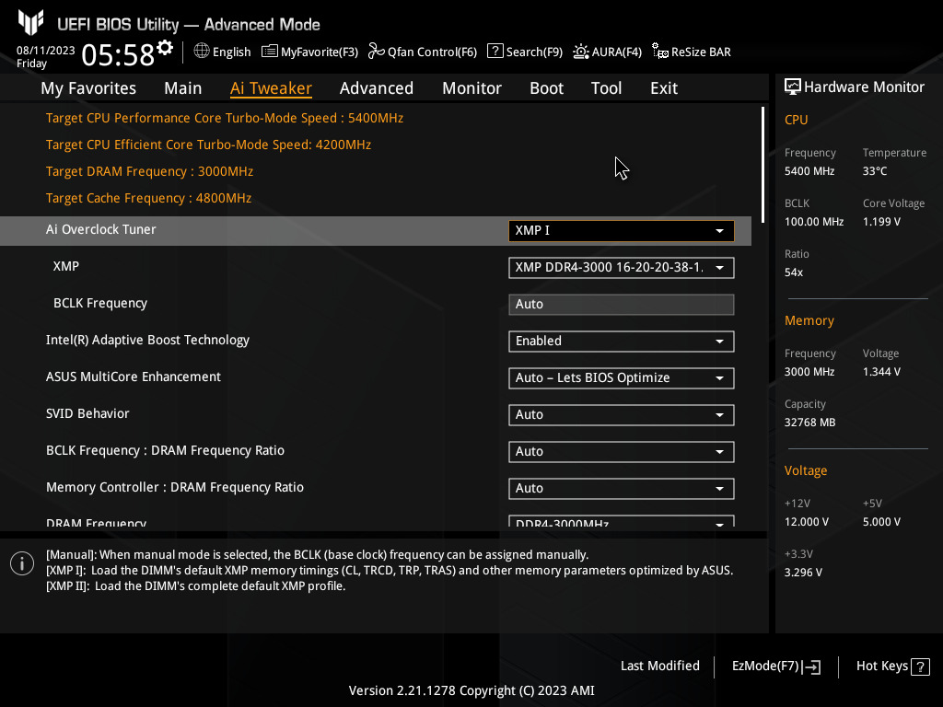Open the Hot Keys help
The width and height of the screenshot is (943, 707).
[893, 666]
